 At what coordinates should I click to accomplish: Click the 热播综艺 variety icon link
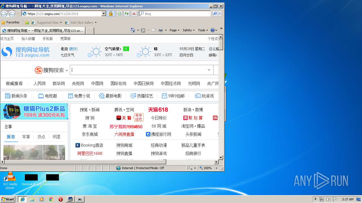(142, 96)
